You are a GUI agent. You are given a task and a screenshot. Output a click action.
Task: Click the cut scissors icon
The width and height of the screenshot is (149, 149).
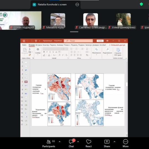(x=30, y=49)
